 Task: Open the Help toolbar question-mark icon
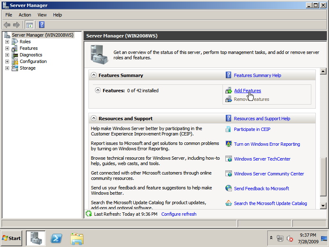pos(42,25)
